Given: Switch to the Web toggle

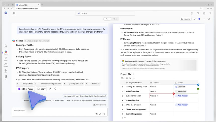Looking at the screenshot, I should [107, 19].
